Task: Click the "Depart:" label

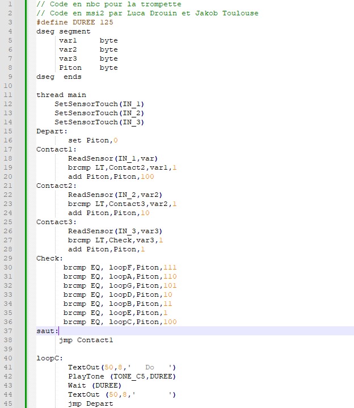Action: pos(52,132)
